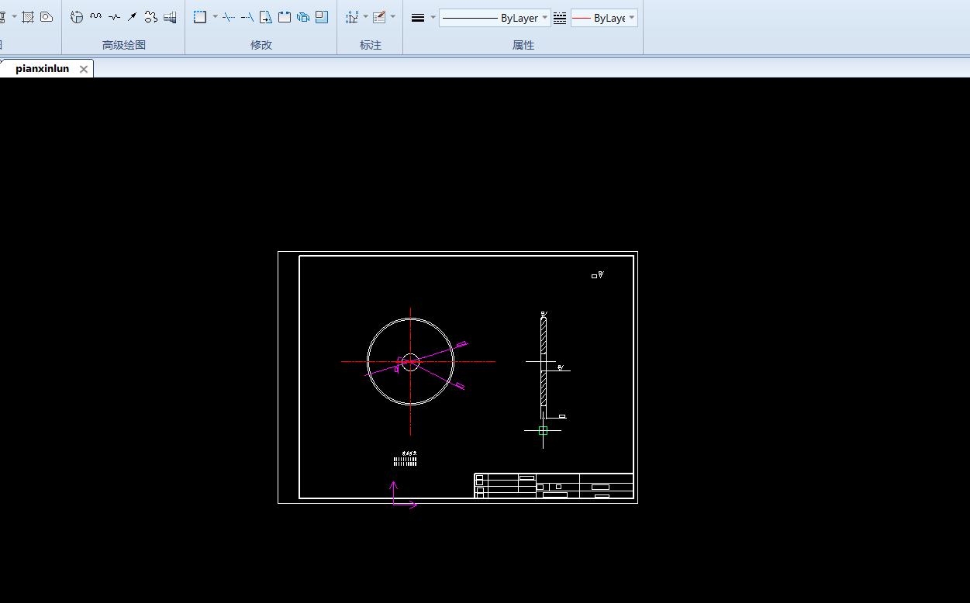Select the break line tool icon
The image size is (970, 603).
point(114,17)
